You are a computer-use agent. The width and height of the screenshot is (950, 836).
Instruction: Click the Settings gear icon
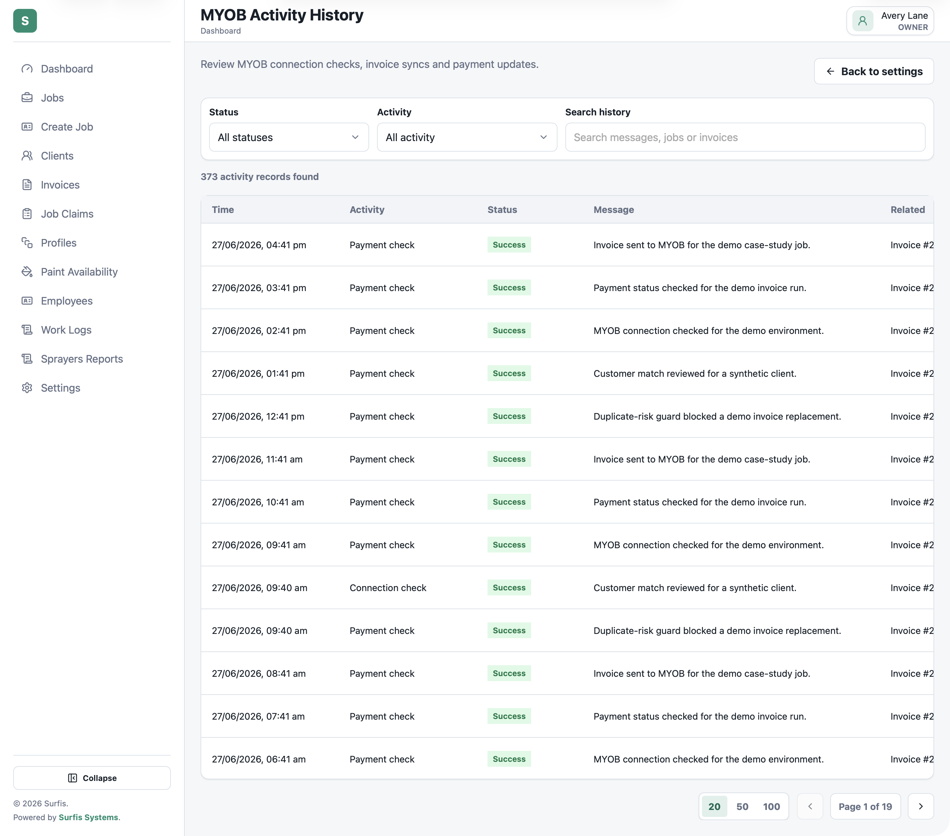pyautogui.click(x=27, y=388)
